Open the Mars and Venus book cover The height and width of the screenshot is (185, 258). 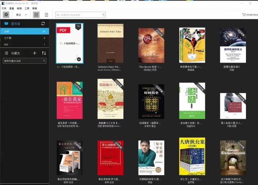coord(233,106)
